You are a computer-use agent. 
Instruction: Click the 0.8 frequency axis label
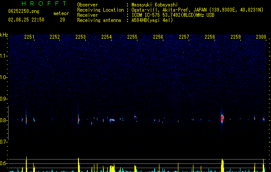coord(4,120)
